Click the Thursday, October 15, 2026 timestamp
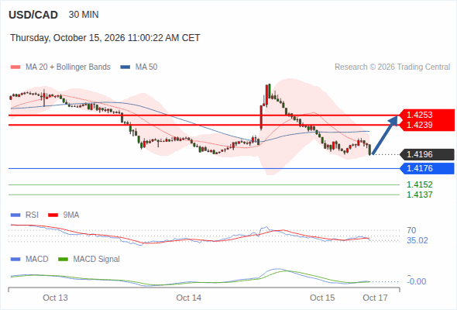This screenshot has width=457, height=310. coord(105,38)
